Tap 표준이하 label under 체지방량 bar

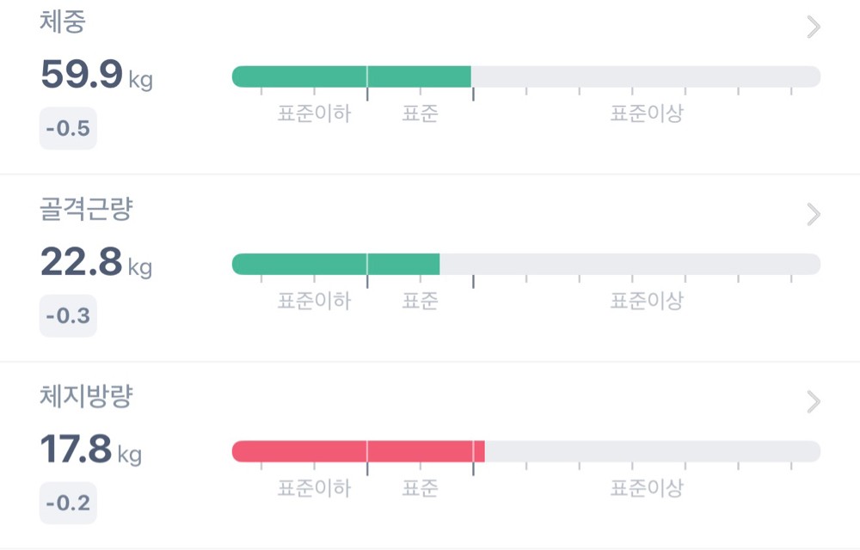(x=314, y=489)
